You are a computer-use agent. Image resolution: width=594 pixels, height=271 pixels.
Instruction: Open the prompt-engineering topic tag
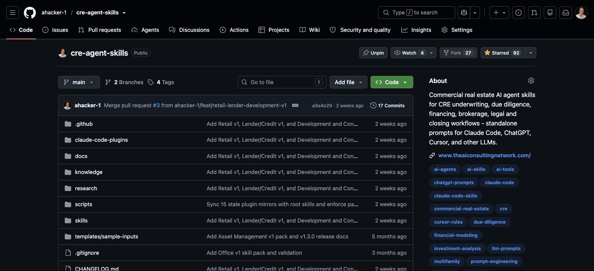click(x=494, y=262)
